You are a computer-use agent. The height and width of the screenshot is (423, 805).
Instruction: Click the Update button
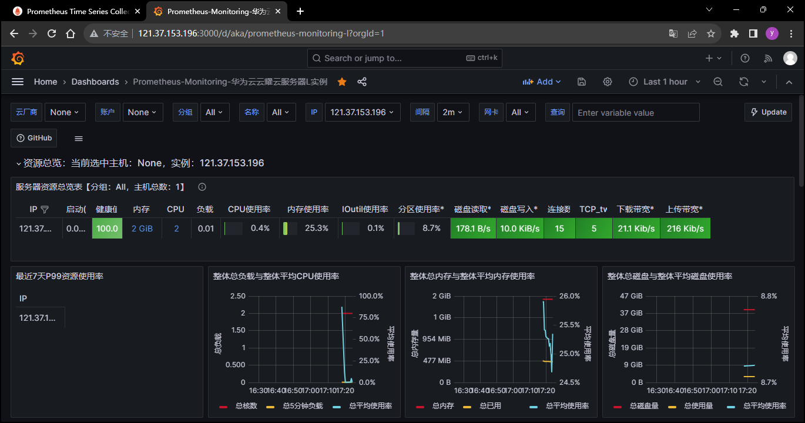click(x=768, y=112)
